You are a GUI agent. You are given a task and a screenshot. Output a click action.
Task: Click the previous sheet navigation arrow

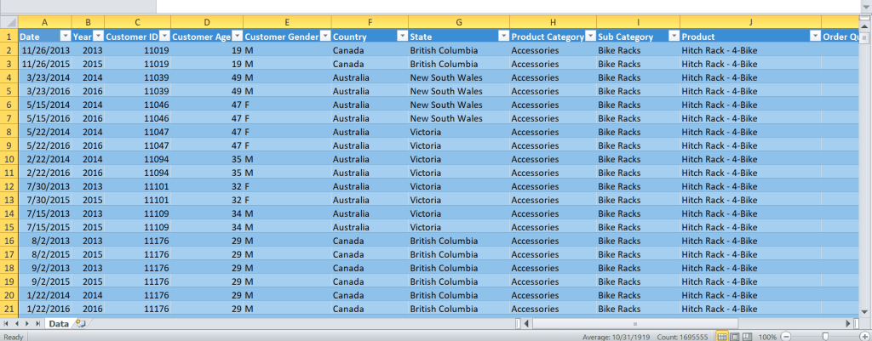(x=16, y=324)
